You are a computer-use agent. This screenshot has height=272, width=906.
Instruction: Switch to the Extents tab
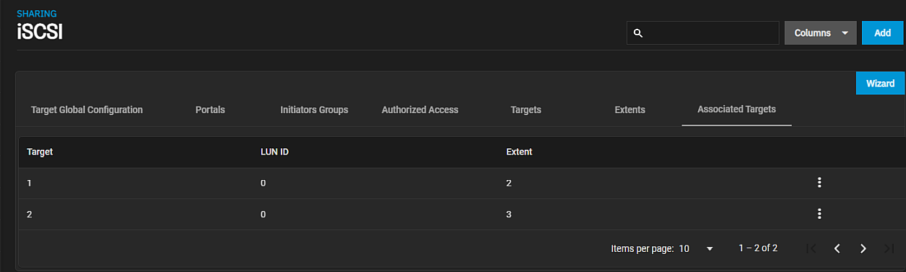point(630,110)
